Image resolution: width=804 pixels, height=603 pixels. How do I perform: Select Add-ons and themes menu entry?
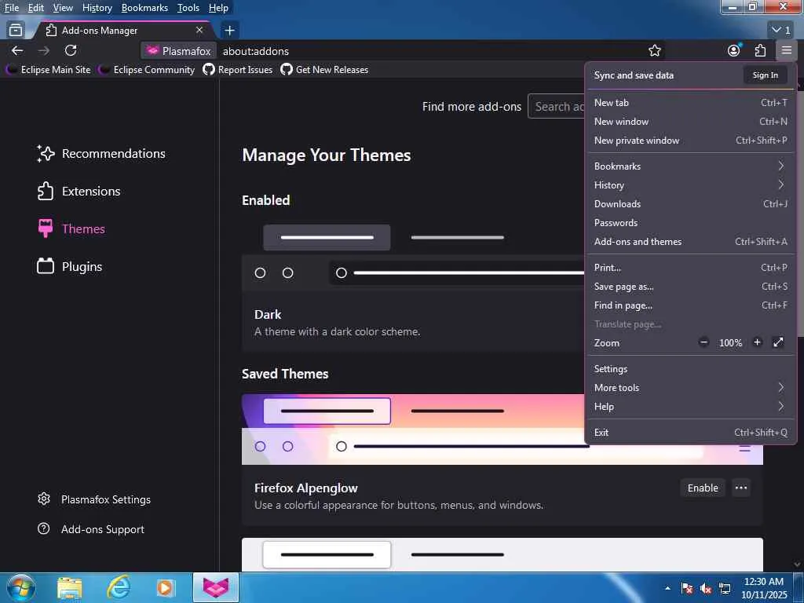(x=689, y=242)
